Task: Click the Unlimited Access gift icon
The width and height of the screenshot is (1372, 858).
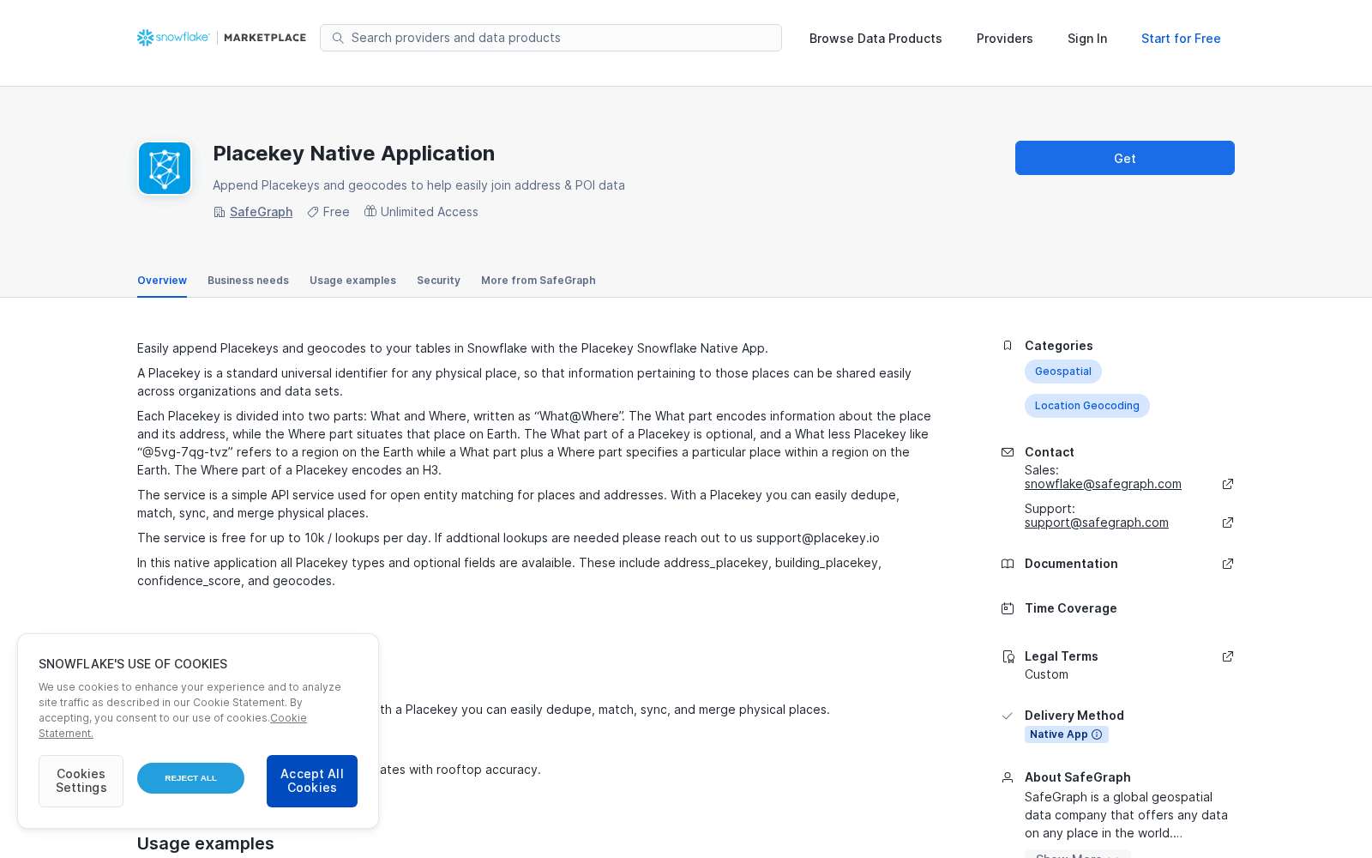Action: click(370, 211)
